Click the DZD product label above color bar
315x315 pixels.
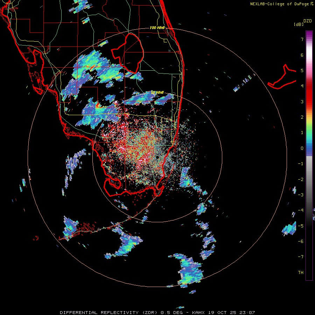click(x=308, y=21)
